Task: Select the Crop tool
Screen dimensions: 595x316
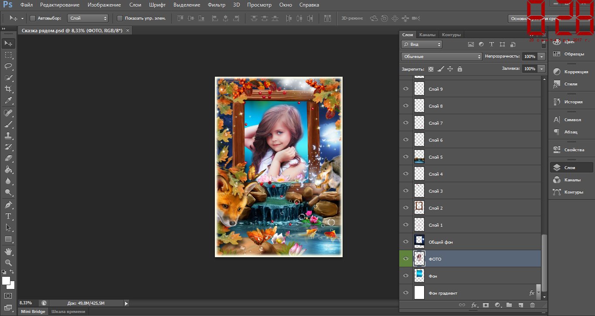Action: pos(8,89)
